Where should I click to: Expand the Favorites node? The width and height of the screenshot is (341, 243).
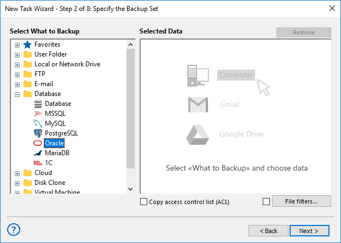[x=17, y=45]
